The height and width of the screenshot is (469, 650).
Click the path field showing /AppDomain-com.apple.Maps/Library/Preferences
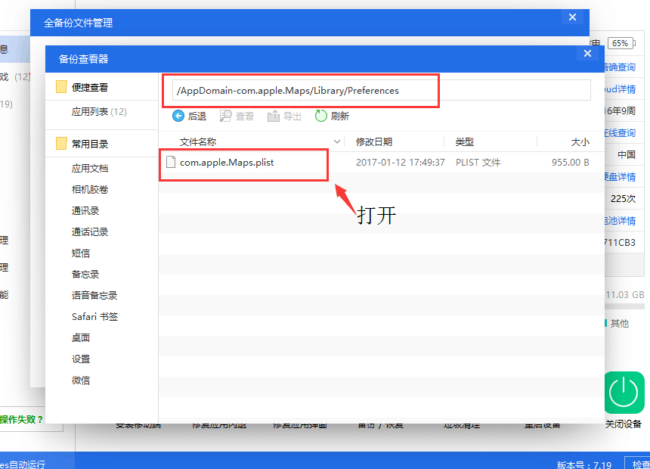[382, 91]
